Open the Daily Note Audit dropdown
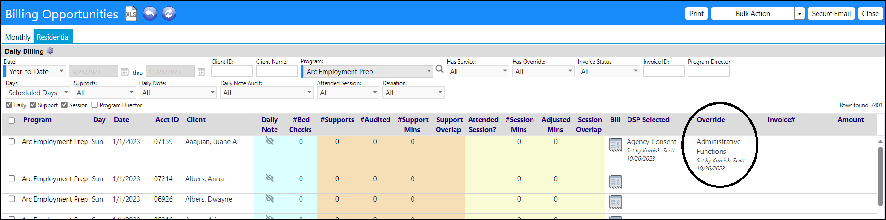This screenshot has width=886, height=220. [267, 93]
